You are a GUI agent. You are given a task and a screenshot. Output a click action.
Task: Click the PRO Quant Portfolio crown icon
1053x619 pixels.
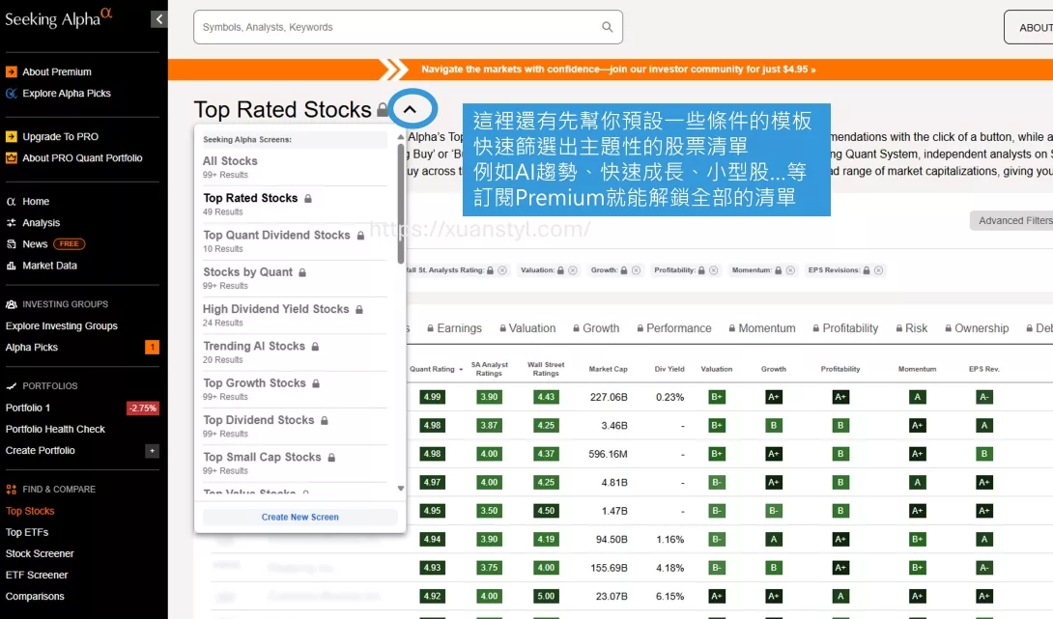point(12,158)
